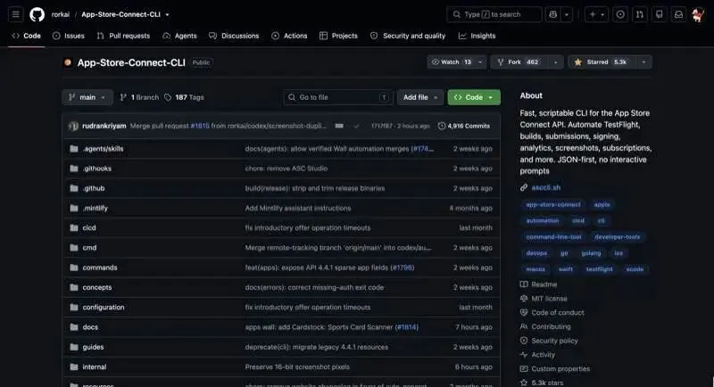Switch to the Issues tab

(x=69, y=36)
